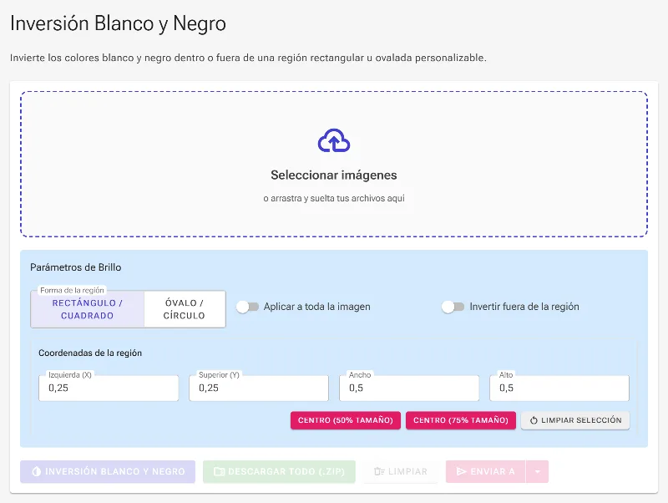
Task: Toggle Aplicar a toda la imagen switch
Action: tap(247, 307)
